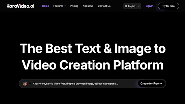Go to the Home page
This screenshot has height=104, width=185.
(x=46, y=6)
